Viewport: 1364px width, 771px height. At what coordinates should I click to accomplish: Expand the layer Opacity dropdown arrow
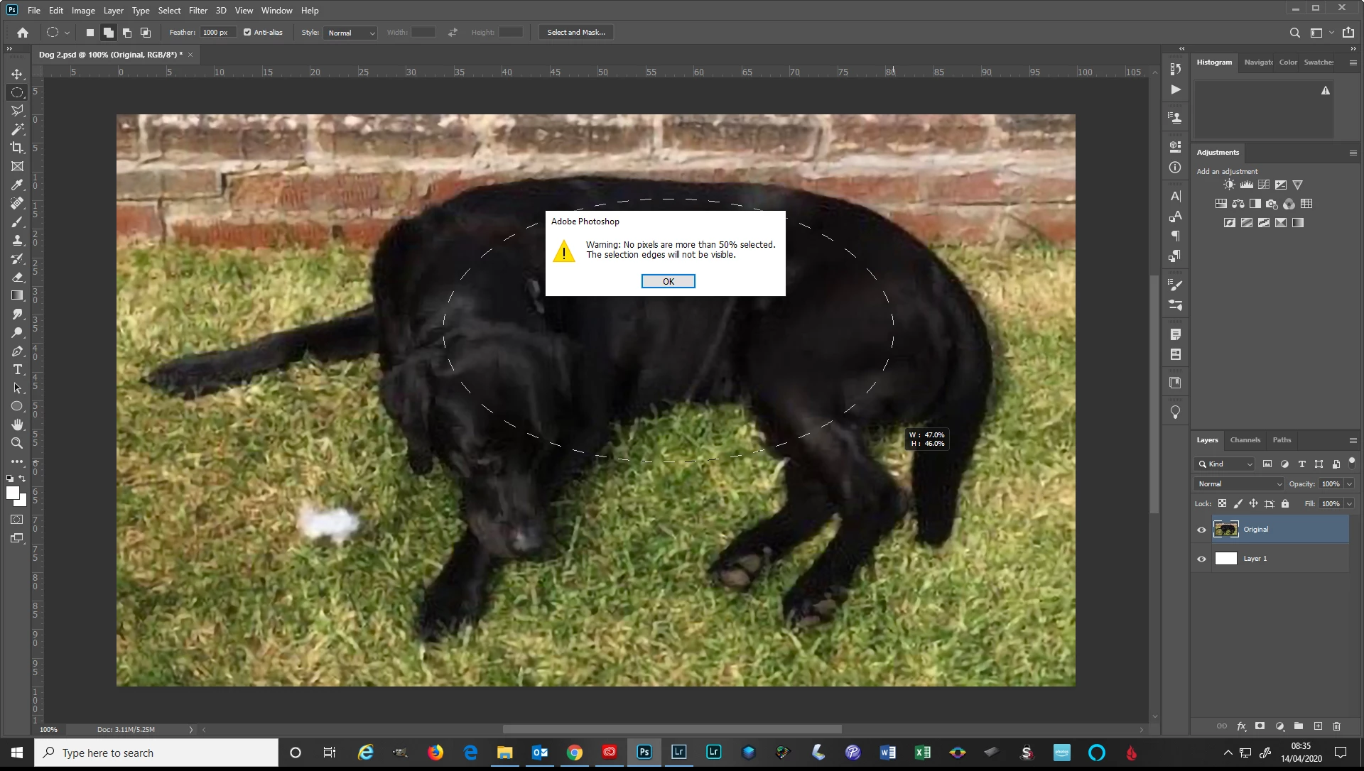coord(1349,484)
